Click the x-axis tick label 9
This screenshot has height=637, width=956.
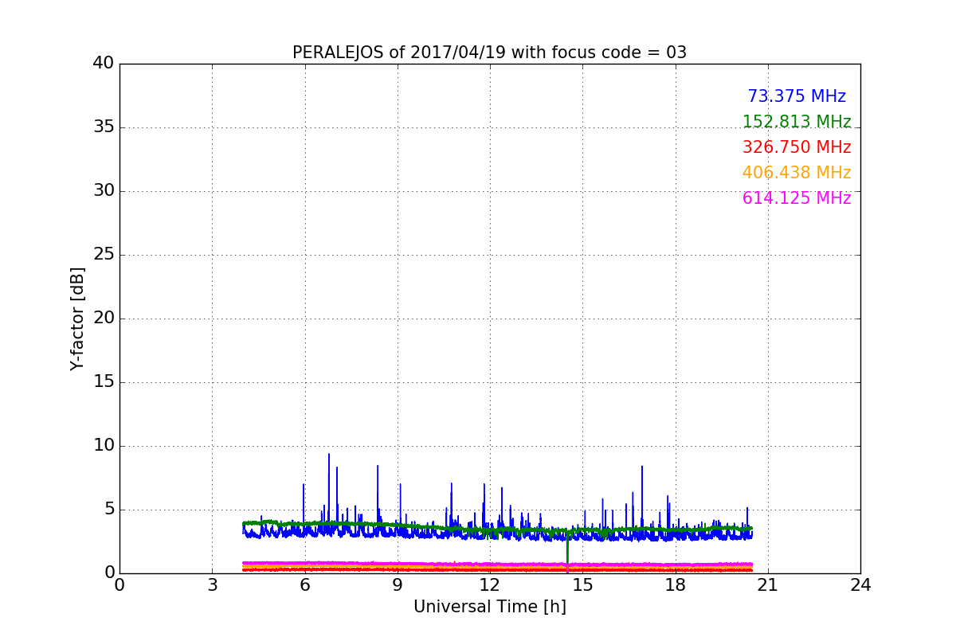pyautogui.click(x=398, y=585)
